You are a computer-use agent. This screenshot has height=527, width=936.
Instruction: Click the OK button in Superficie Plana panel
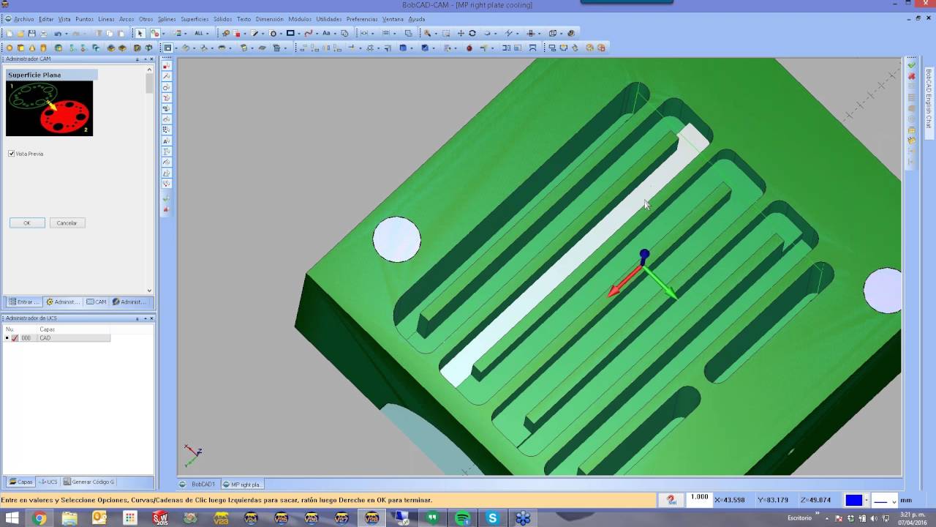(x=27, y=223)
